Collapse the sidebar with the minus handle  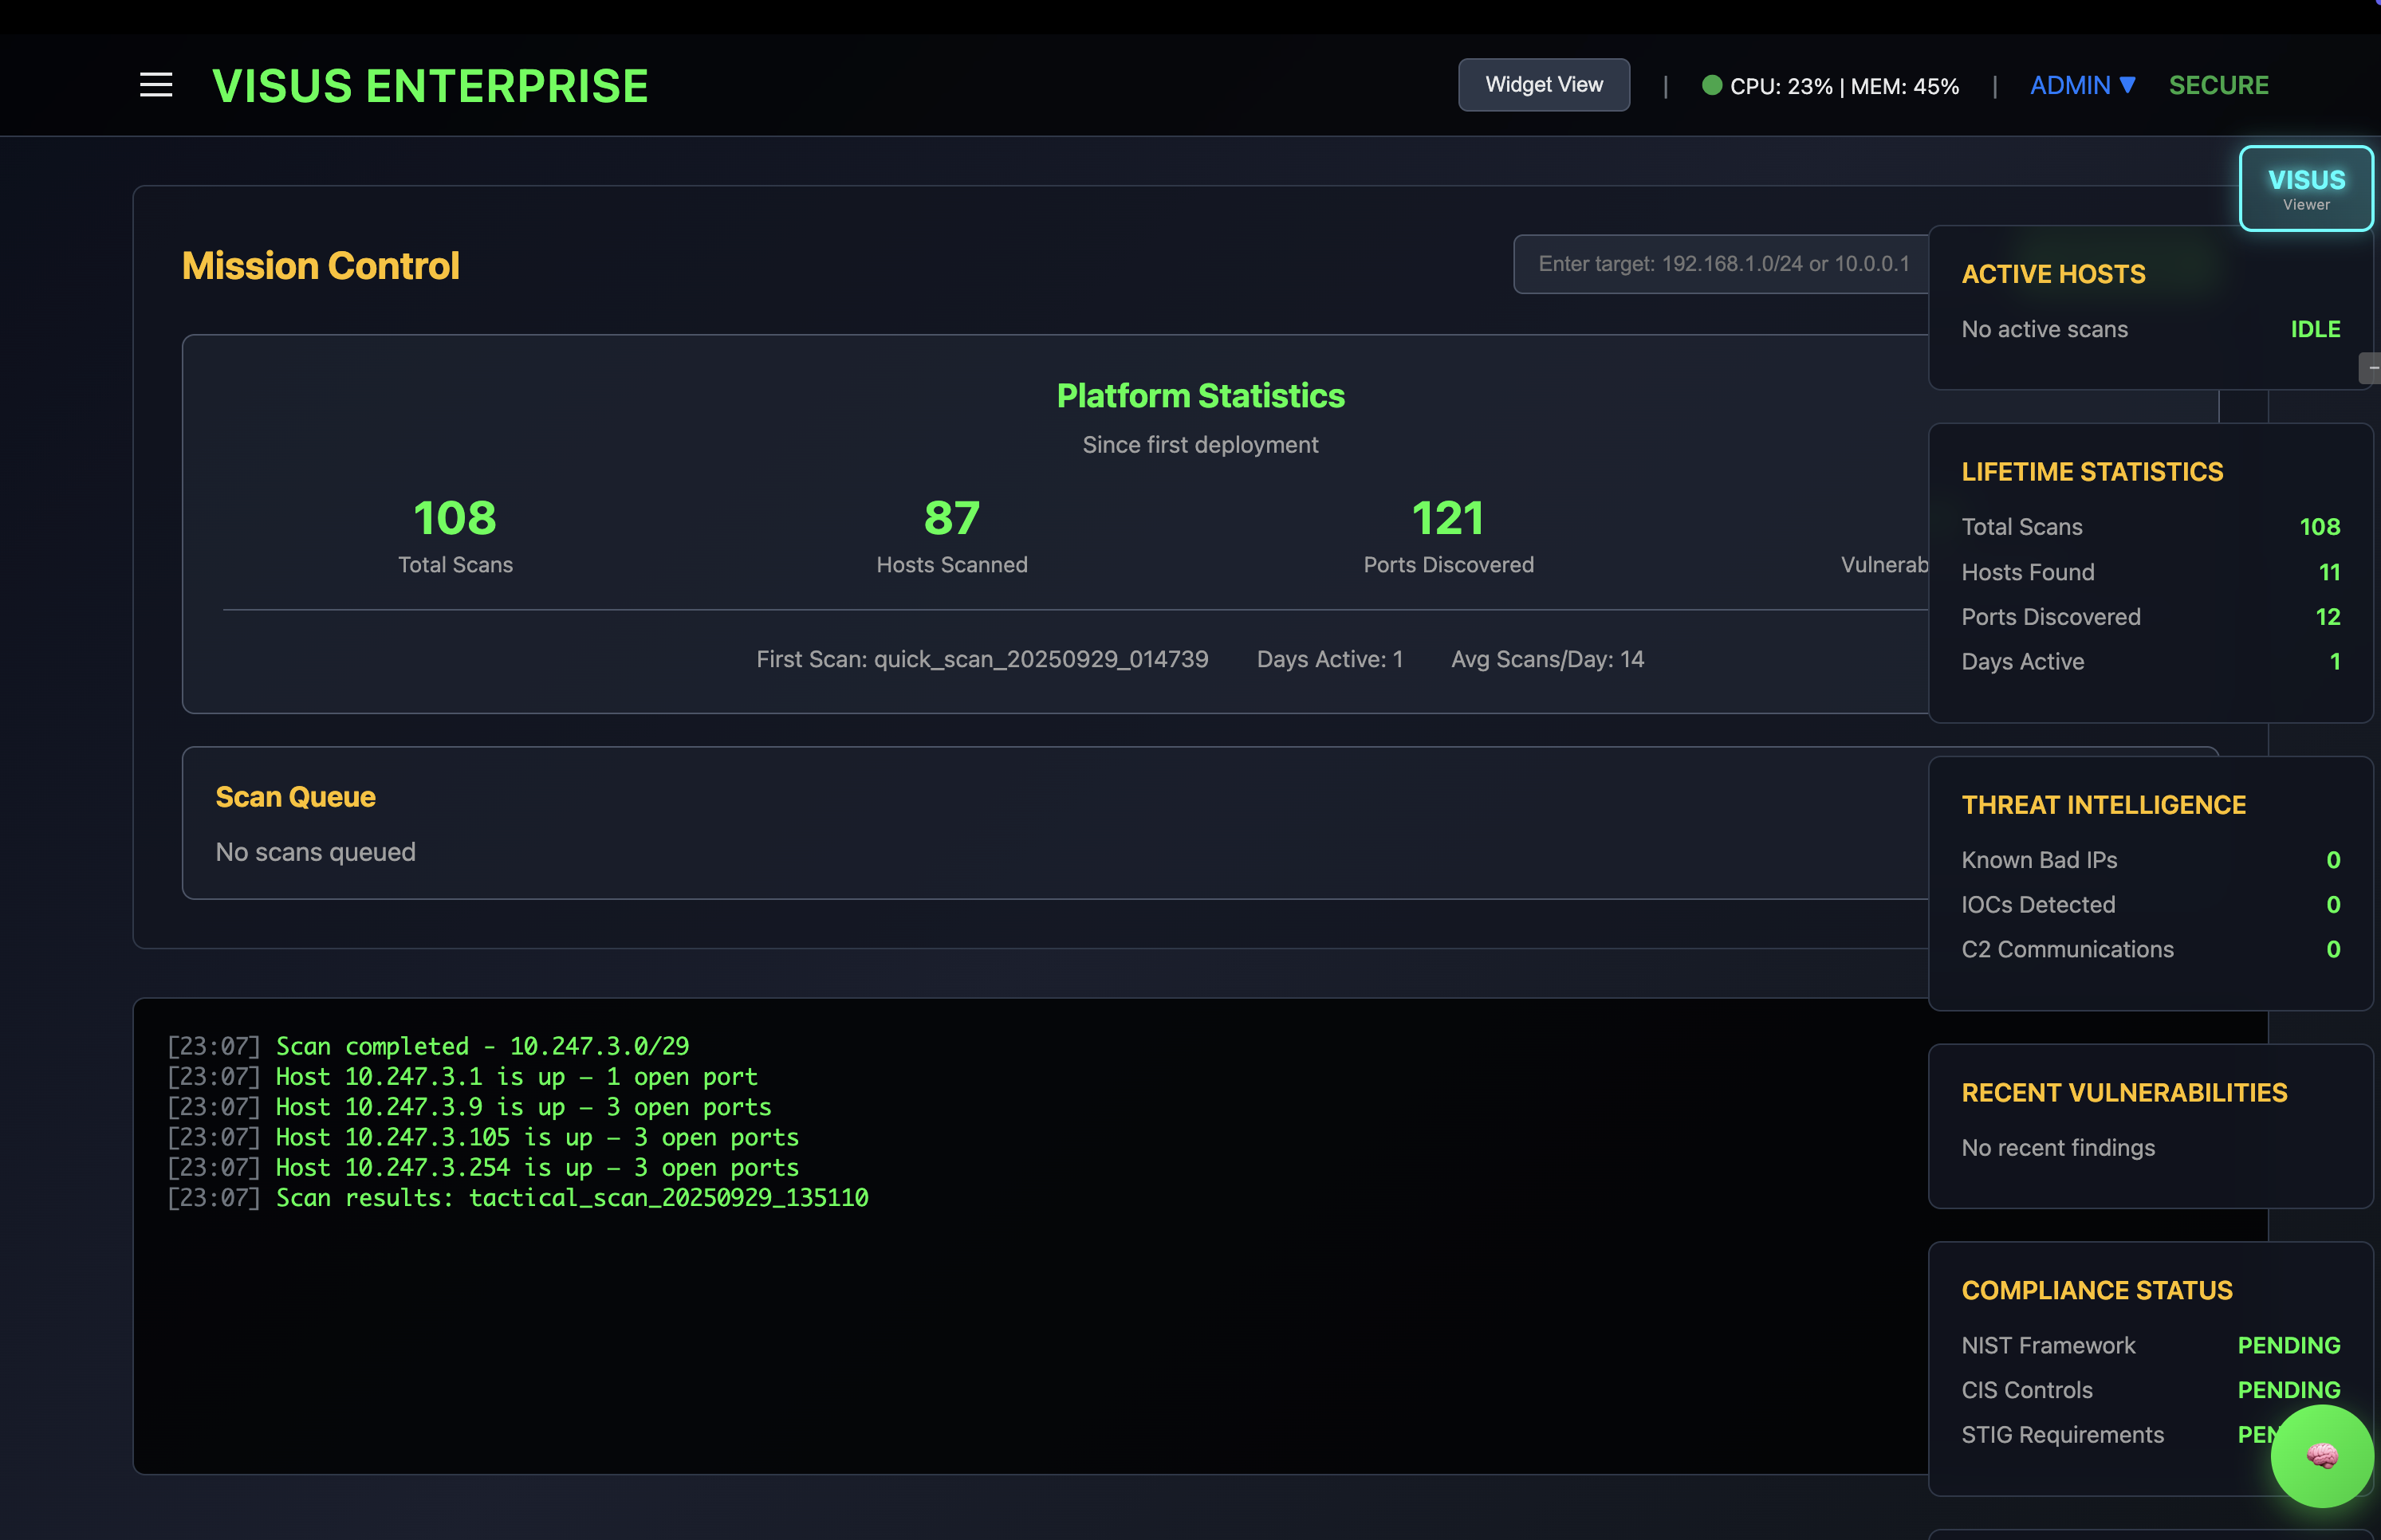(2371, 368)
